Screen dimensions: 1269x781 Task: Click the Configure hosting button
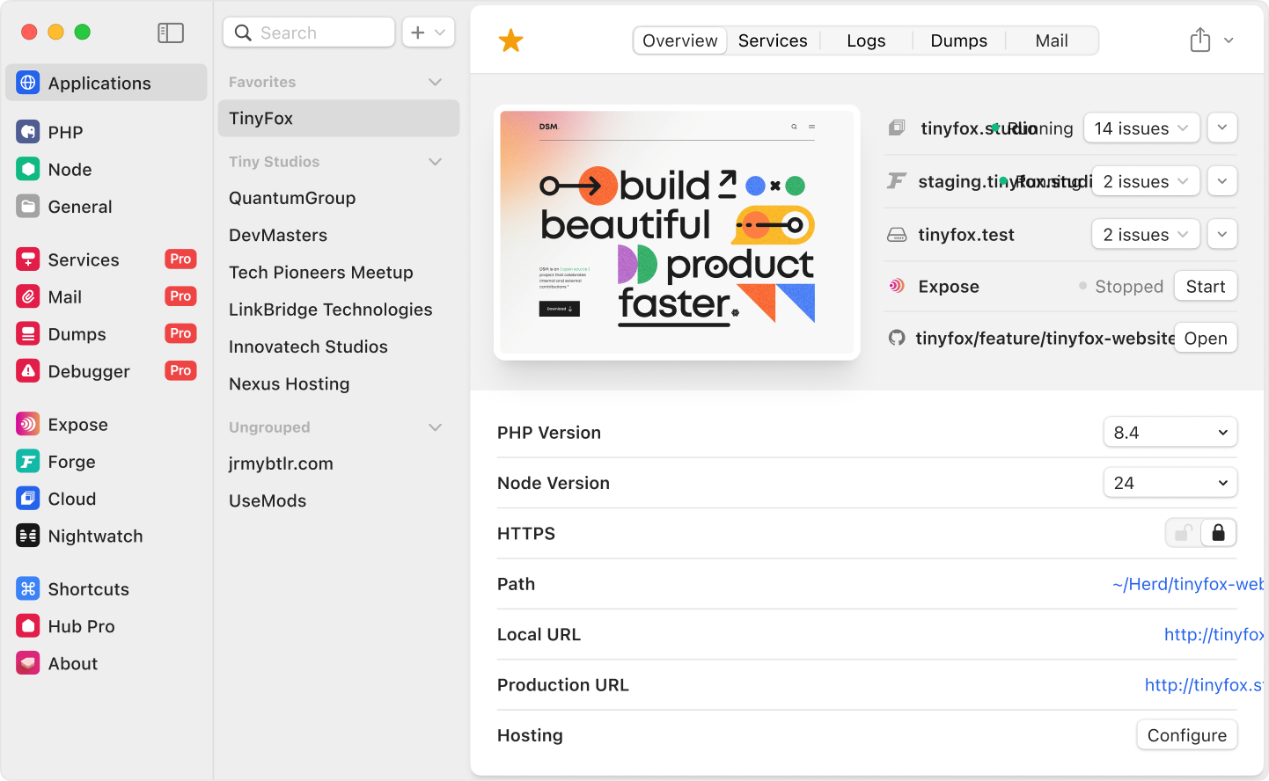[1186, 735]
